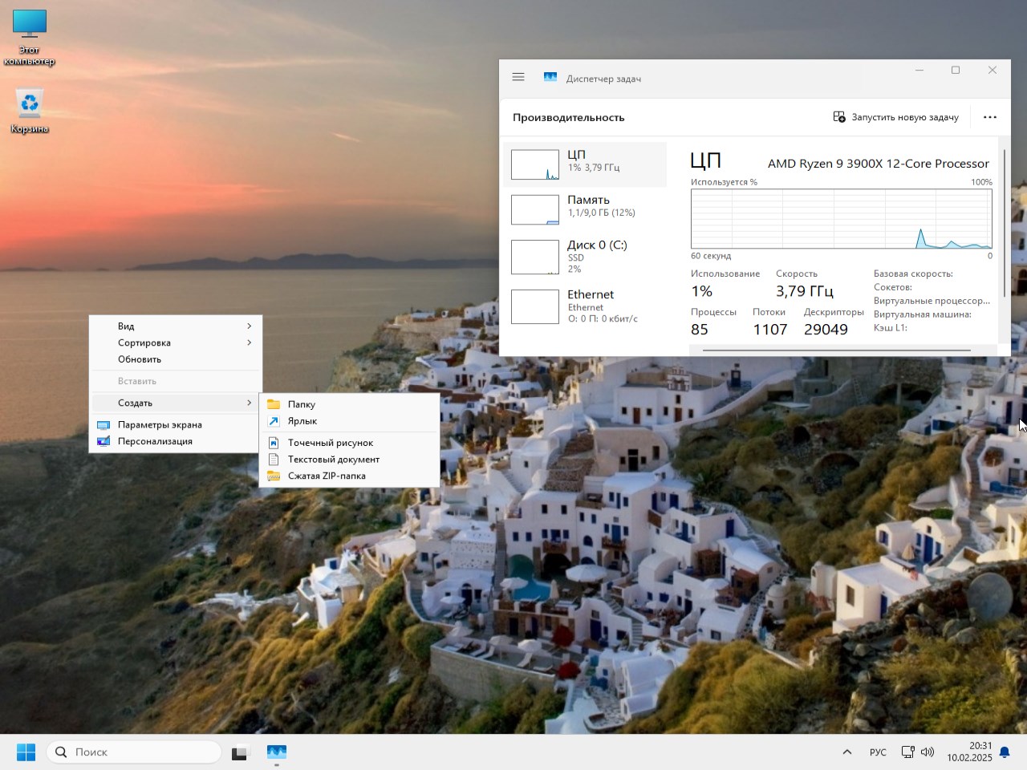Choose Обновить in the context menu
This screenshot has width=1027, height=770.
177,359
